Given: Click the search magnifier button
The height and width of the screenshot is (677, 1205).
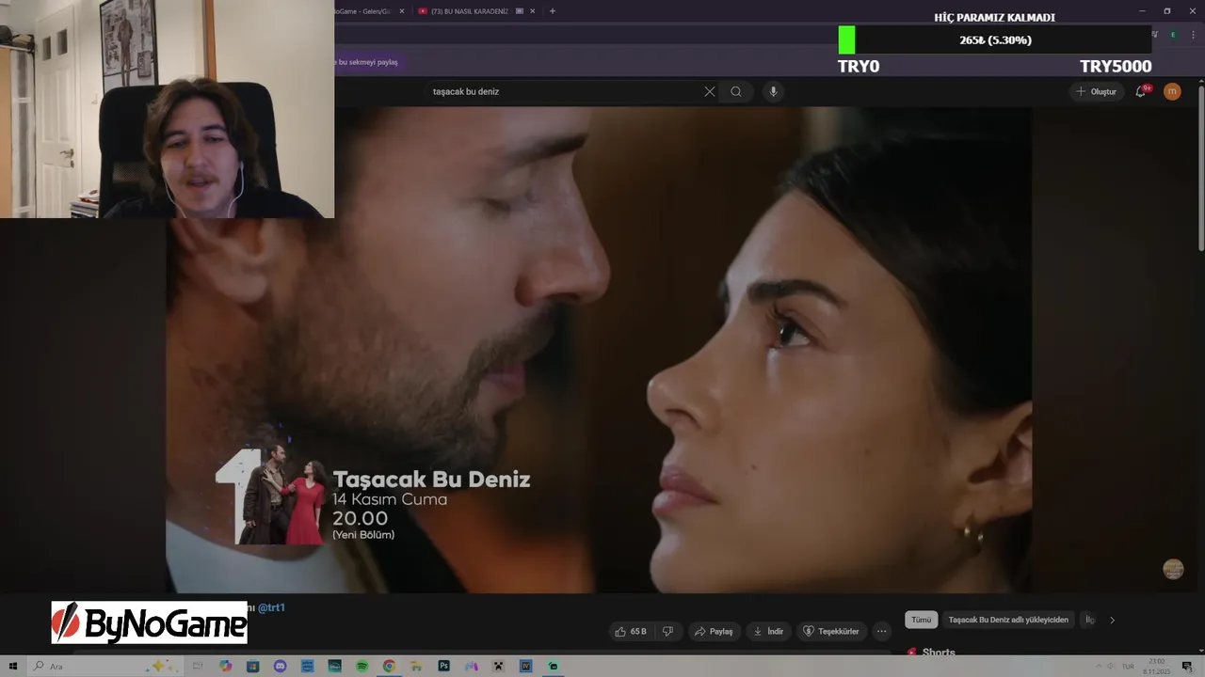Looking at the screenshot, I should tap(736, 91).
